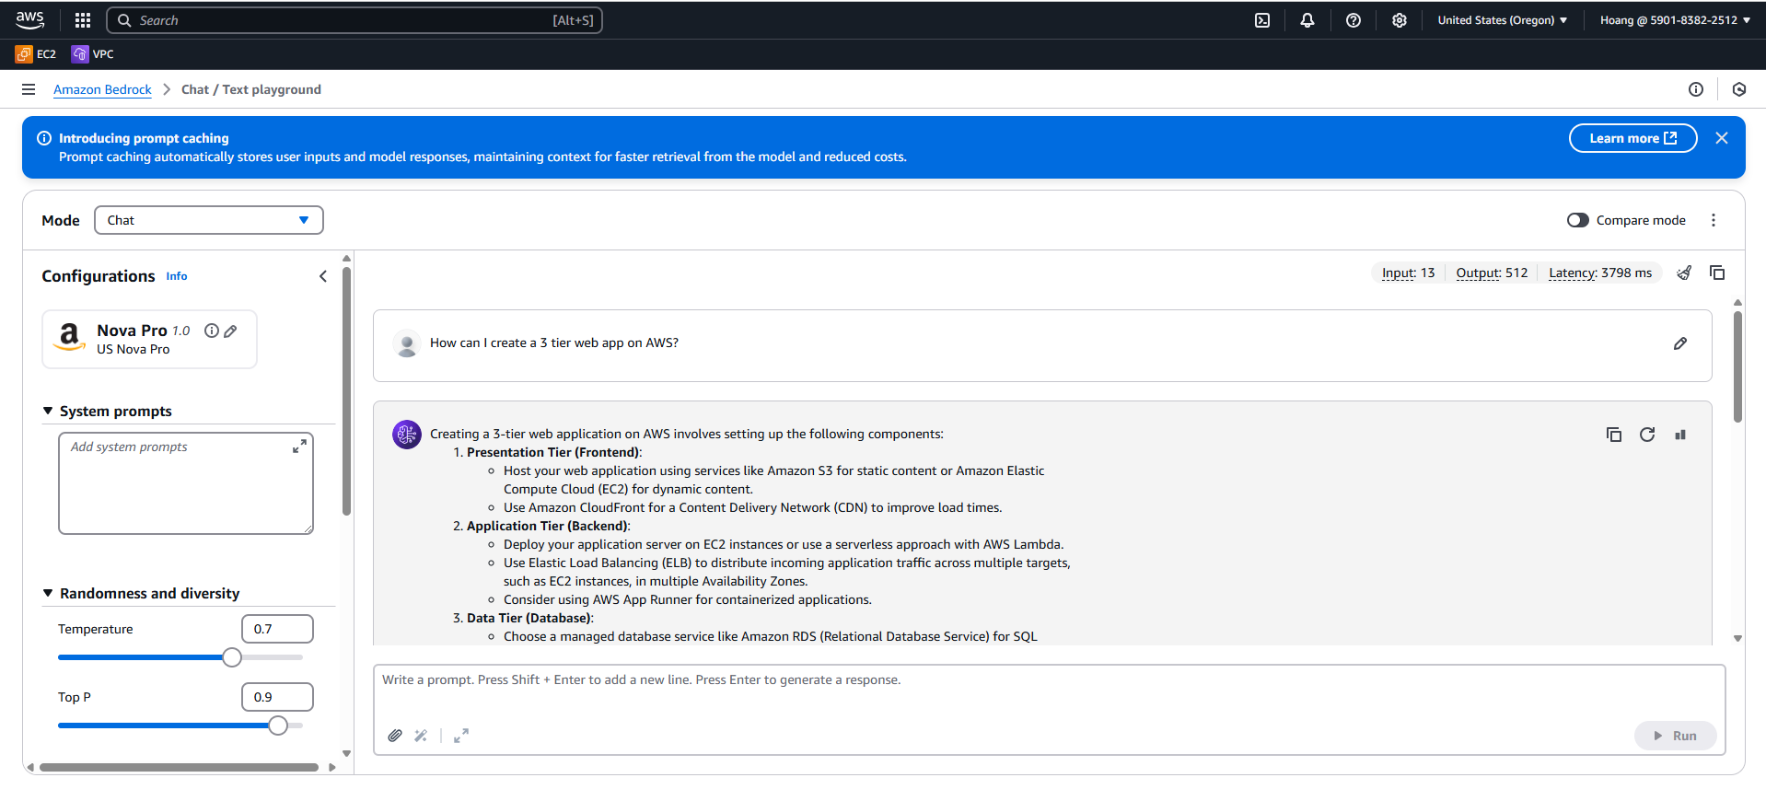The width and height of the screenshot is (1766, 801).
Task: Open the tutorials panel icon at top right
Action: tap(1739, 89)
